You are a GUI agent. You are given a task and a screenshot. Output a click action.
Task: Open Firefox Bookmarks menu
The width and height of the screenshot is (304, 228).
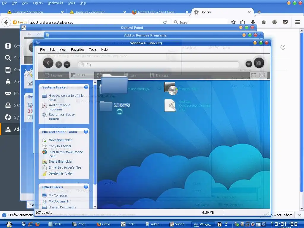pyautogui.click(x=56, y=3)
